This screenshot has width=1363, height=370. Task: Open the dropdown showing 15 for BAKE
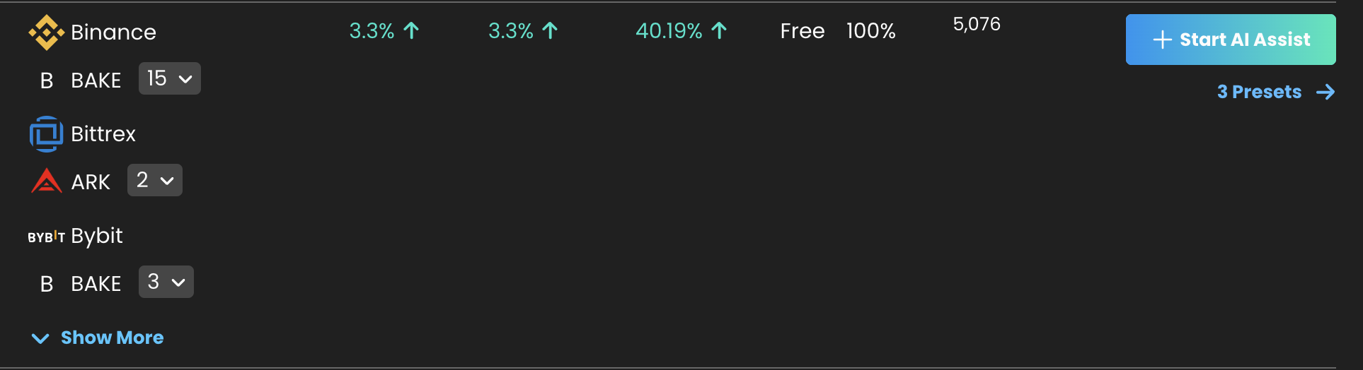point(170,78)
